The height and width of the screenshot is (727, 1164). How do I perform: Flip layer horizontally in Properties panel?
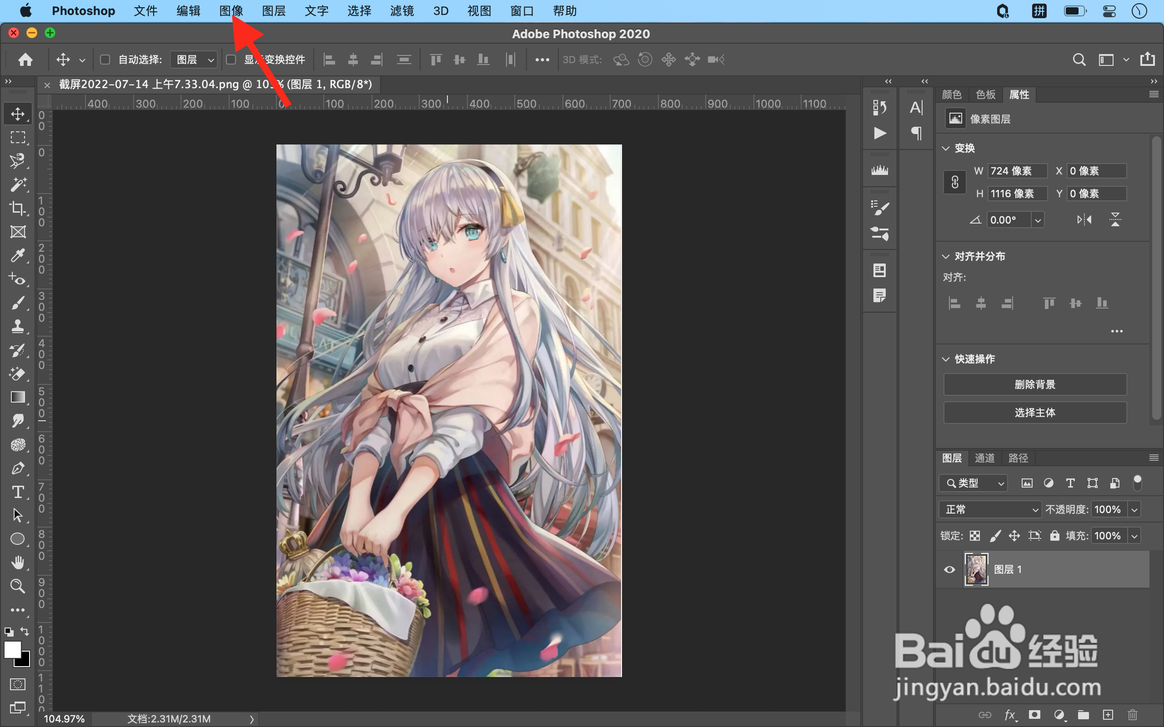1084,220
